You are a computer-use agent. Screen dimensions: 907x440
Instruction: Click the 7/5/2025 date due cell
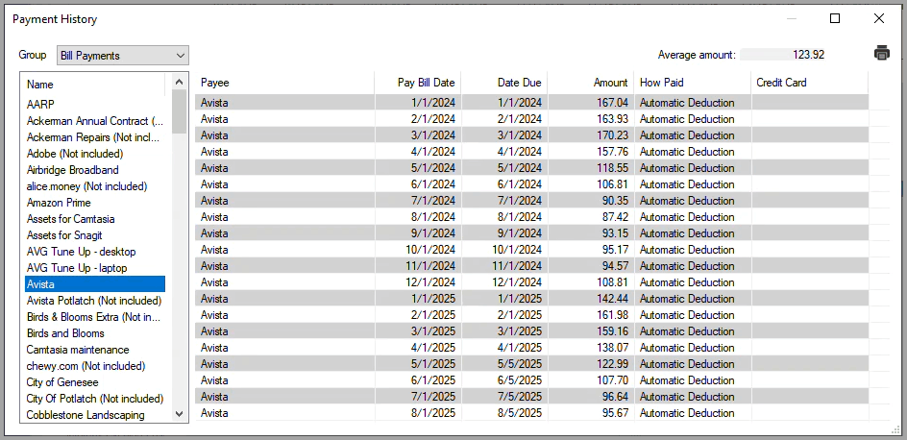(x=504, y=396)
